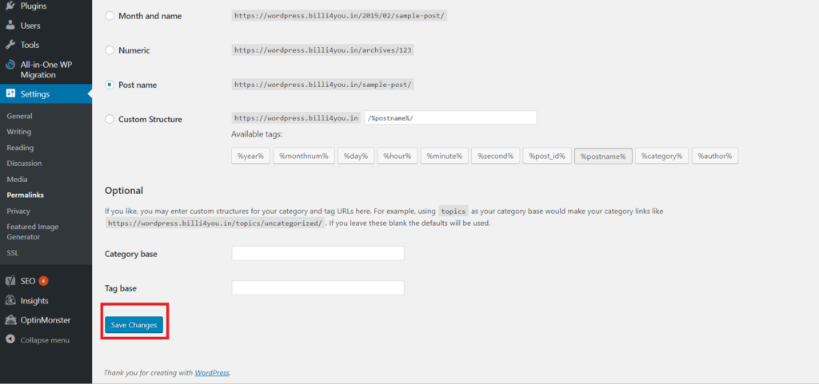The width and height of the screenshot is (819, 384).
Task: Go to Writing settings submenu
Action: pyautogui.click(x=19, y=132)
